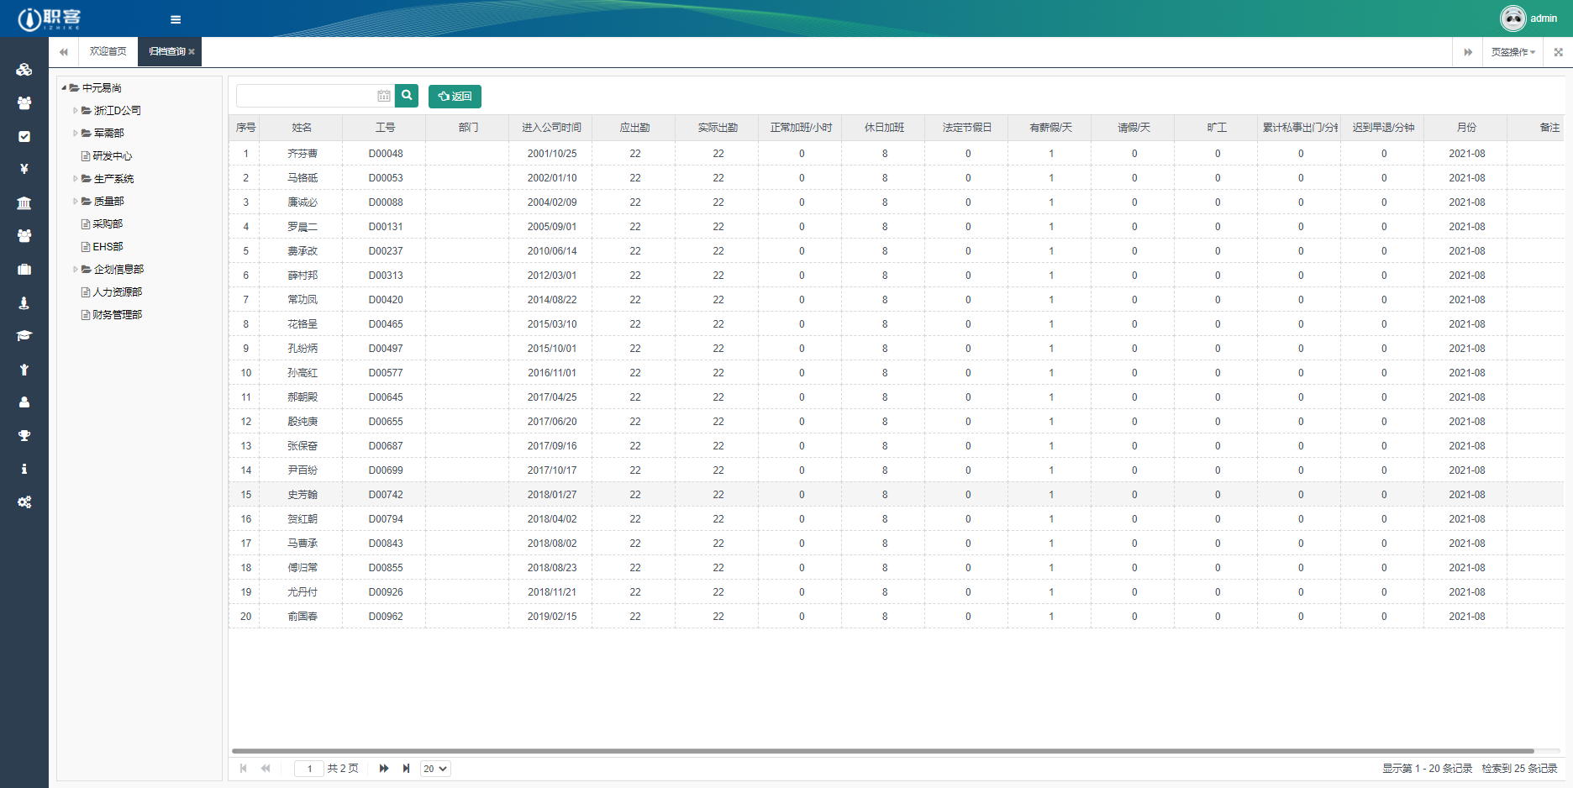Go to first page arrow

pos(244,769)
